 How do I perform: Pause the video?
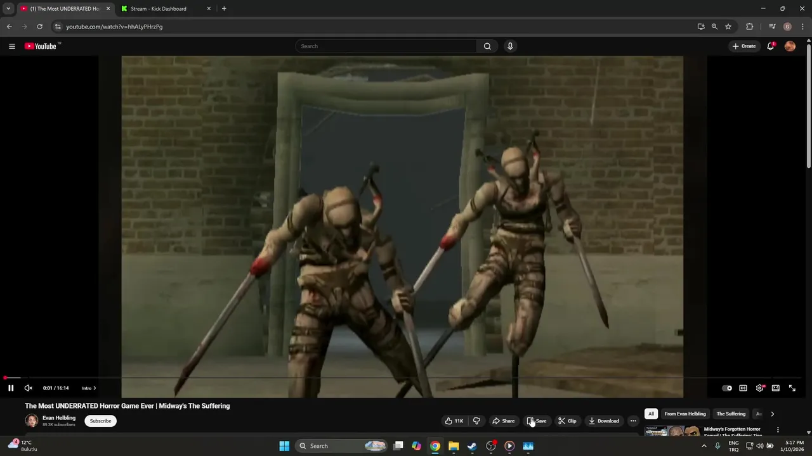pyautogui.click(x=11, y=388)
